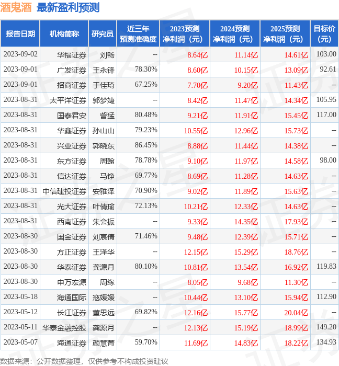
Task: Select the 研究员 column header
Action: [103, 34]
